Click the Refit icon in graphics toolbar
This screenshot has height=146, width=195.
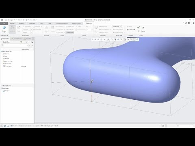point(92,39)
